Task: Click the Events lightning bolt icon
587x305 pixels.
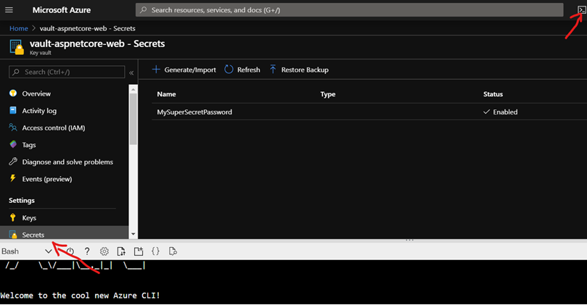Action: tap(13, 178)
